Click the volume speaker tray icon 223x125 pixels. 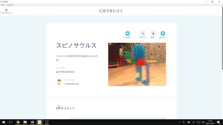click(184, 122)
